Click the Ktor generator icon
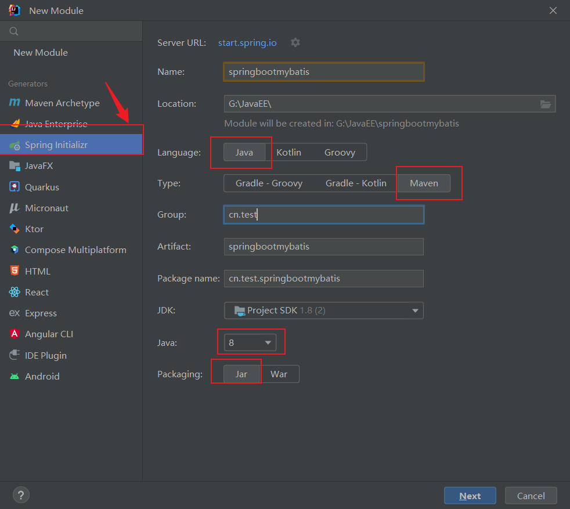Viewport: 570px width, 509px height. [x=15, y=229]
